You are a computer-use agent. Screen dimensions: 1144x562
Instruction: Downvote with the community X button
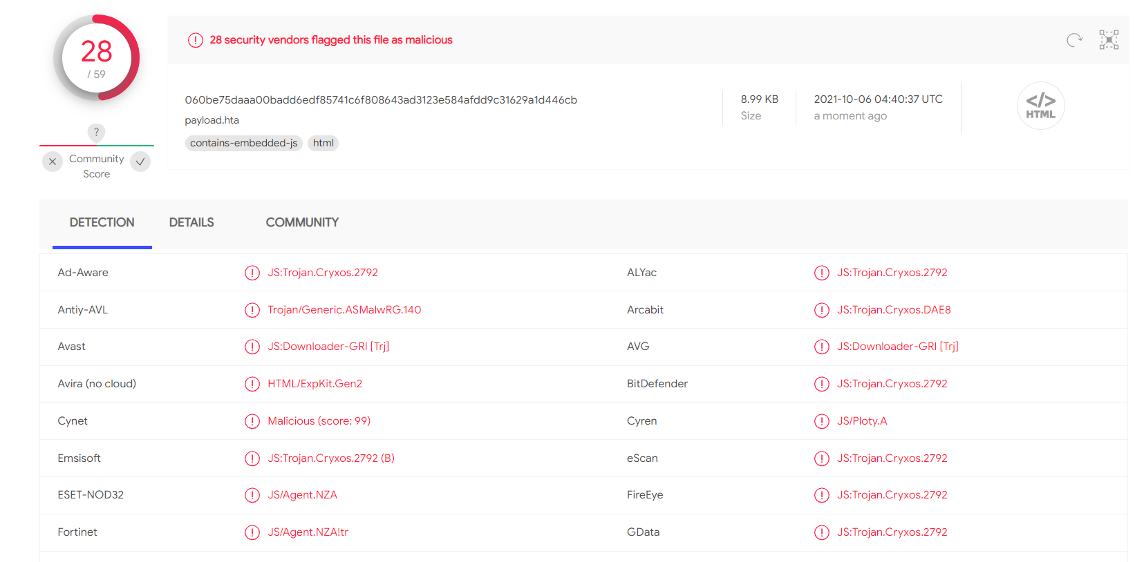point(53,162)
